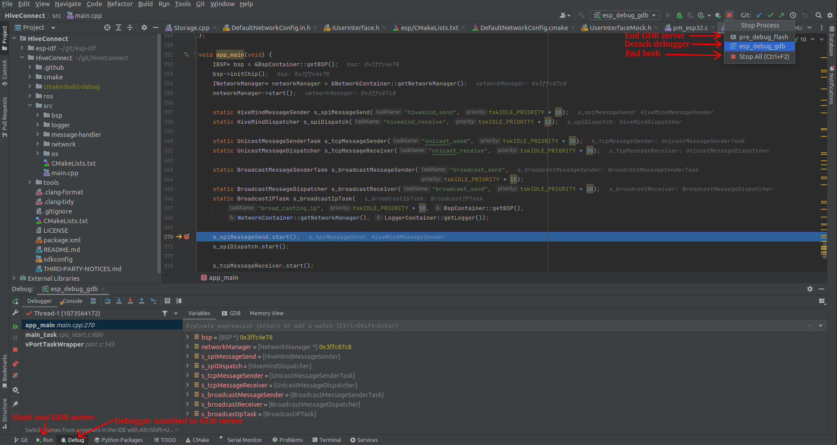This screenshot has width=837, height=445.
Task: Expand the esp-idf folder in project tree
Action: 22,48
